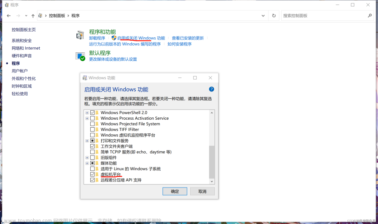Click the 取消 button
The width and height of the screenshot is (378, 224).
(202, 191)
